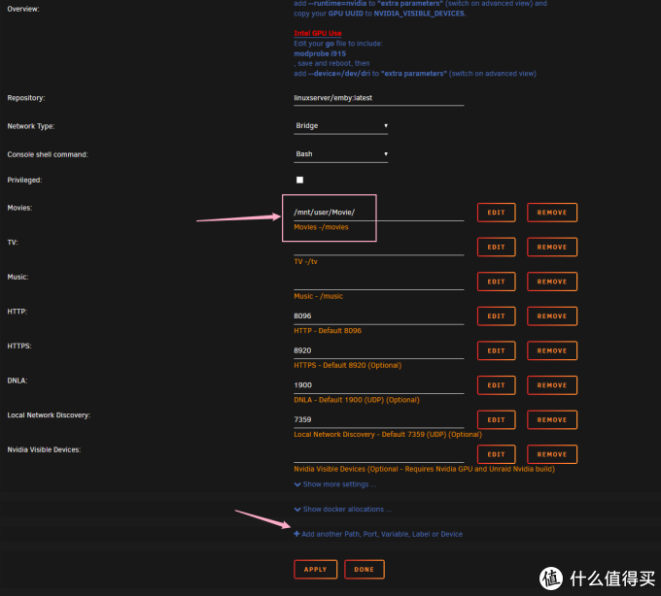This screenshot has height=596, width=661.
Task: Click the Nvidia Visible Devices input field
Action: [x=378, y=454]
